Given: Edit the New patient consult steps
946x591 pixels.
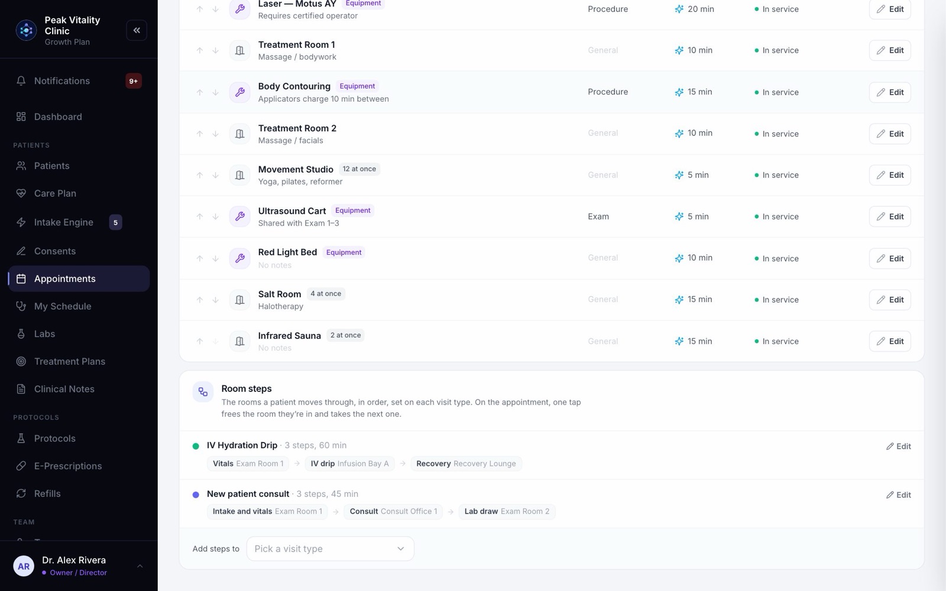Looking at the screenshot, I should point(898,495).
